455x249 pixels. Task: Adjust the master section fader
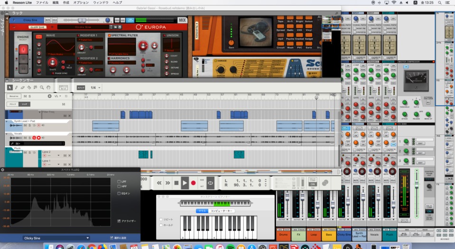417,184
